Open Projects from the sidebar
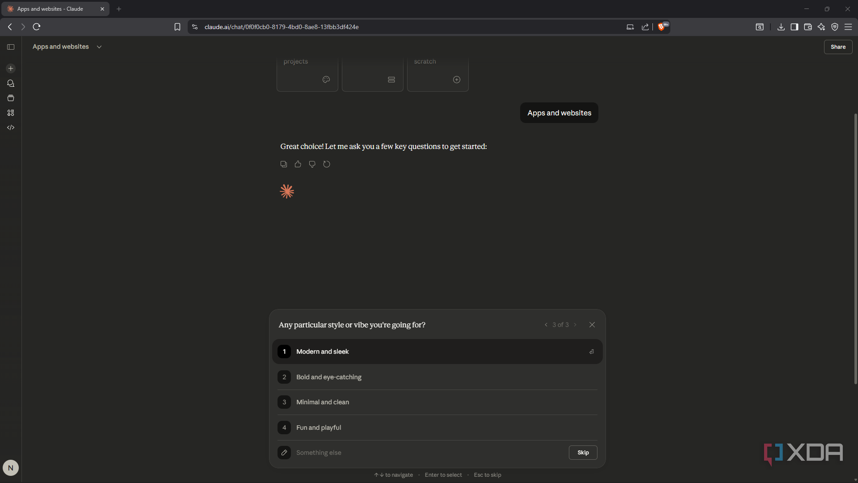Image resolution: width=858 pixels, height=483 pixels. pos(11,98)
